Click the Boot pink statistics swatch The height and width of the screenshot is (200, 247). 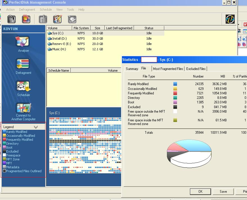coord(175,102)
